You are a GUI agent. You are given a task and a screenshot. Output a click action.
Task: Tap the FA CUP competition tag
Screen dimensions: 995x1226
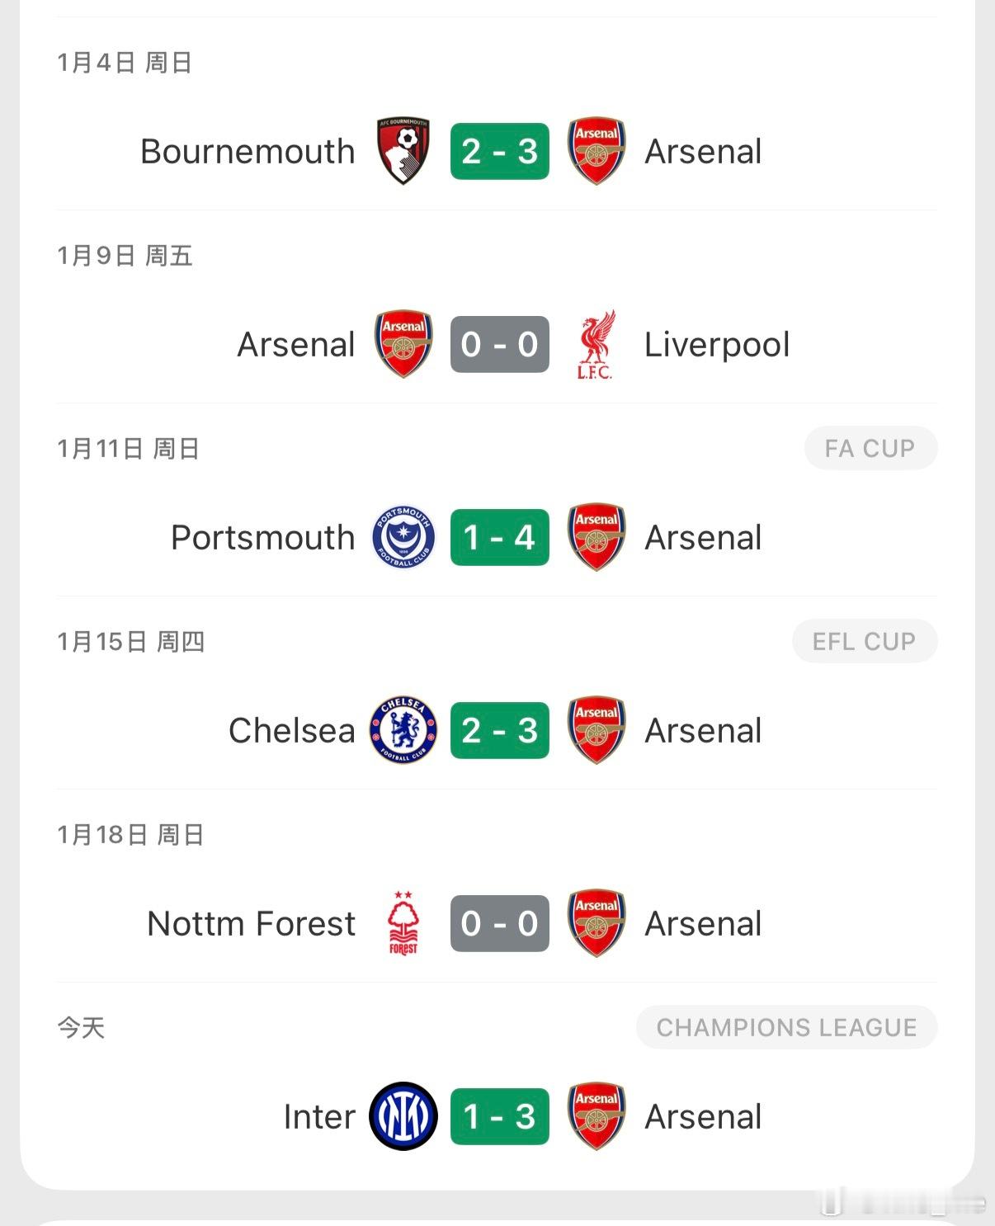coord(870,448)
